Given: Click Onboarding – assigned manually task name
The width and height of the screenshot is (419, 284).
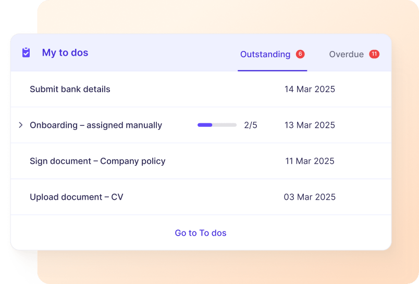Looking at the screenshot, I should 96,125.
